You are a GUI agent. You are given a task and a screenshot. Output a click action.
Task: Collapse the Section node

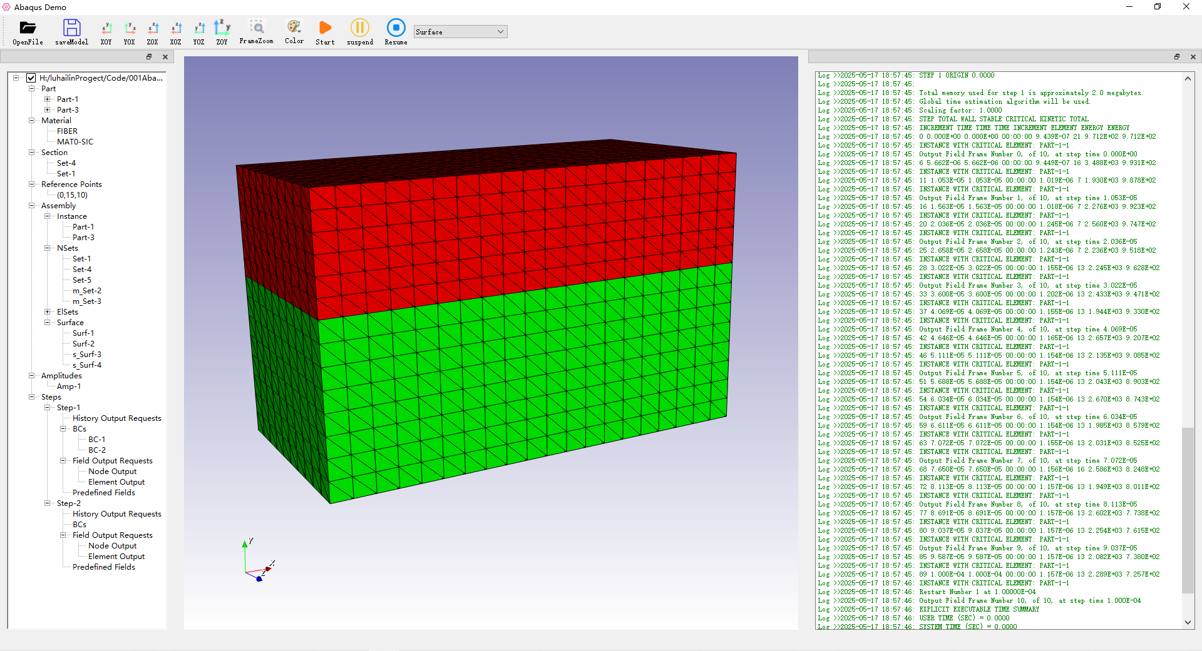pyautogui.click(x=31, y=153)
